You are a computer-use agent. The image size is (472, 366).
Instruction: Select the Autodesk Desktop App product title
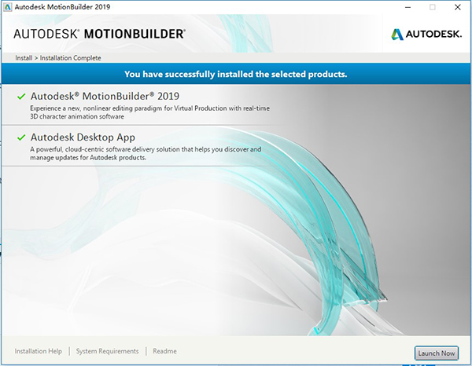[x=83, y=137]
